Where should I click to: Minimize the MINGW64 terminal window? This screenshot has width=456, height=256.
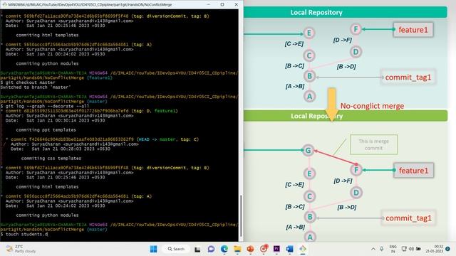209,4
